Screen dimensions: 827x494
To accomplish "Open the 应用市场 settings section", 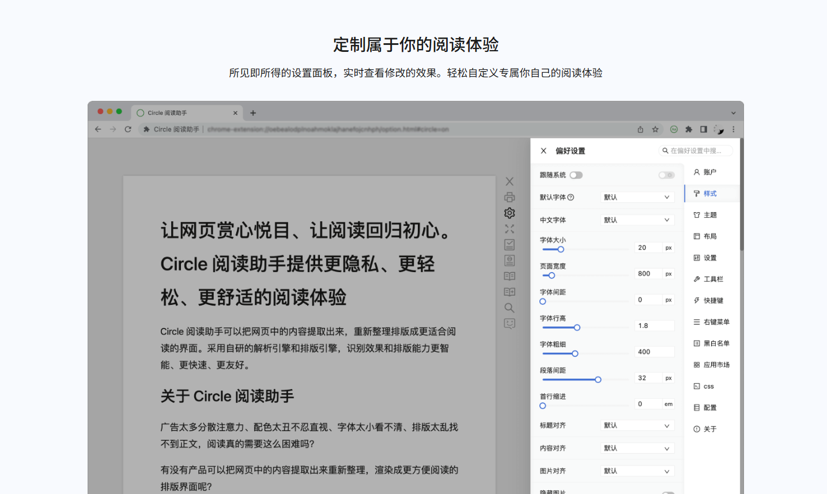I will click(712, 365).
